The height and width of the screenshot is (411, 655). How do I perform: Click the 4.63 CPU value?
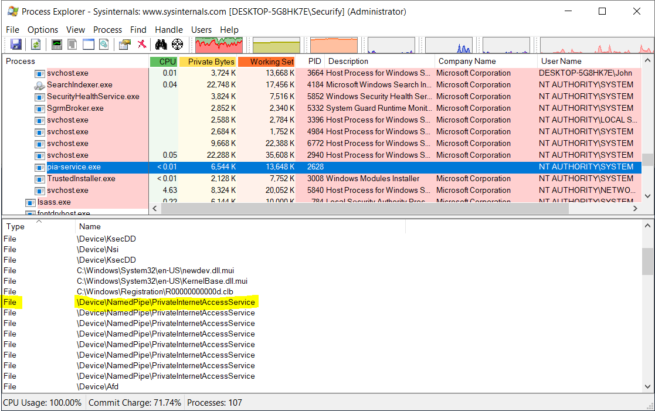[x=170, y=191]
